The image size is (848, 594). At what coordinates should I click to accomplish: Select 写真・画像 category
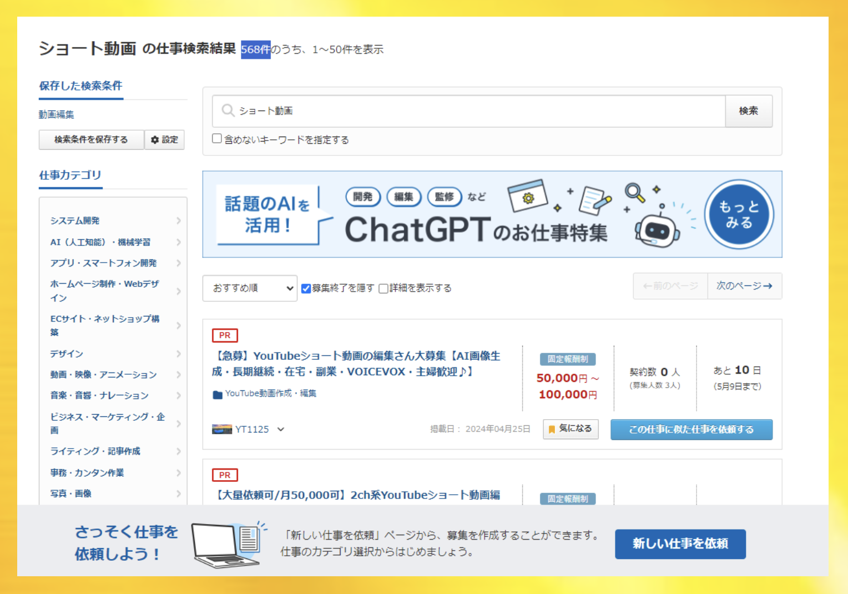point(71,494)
